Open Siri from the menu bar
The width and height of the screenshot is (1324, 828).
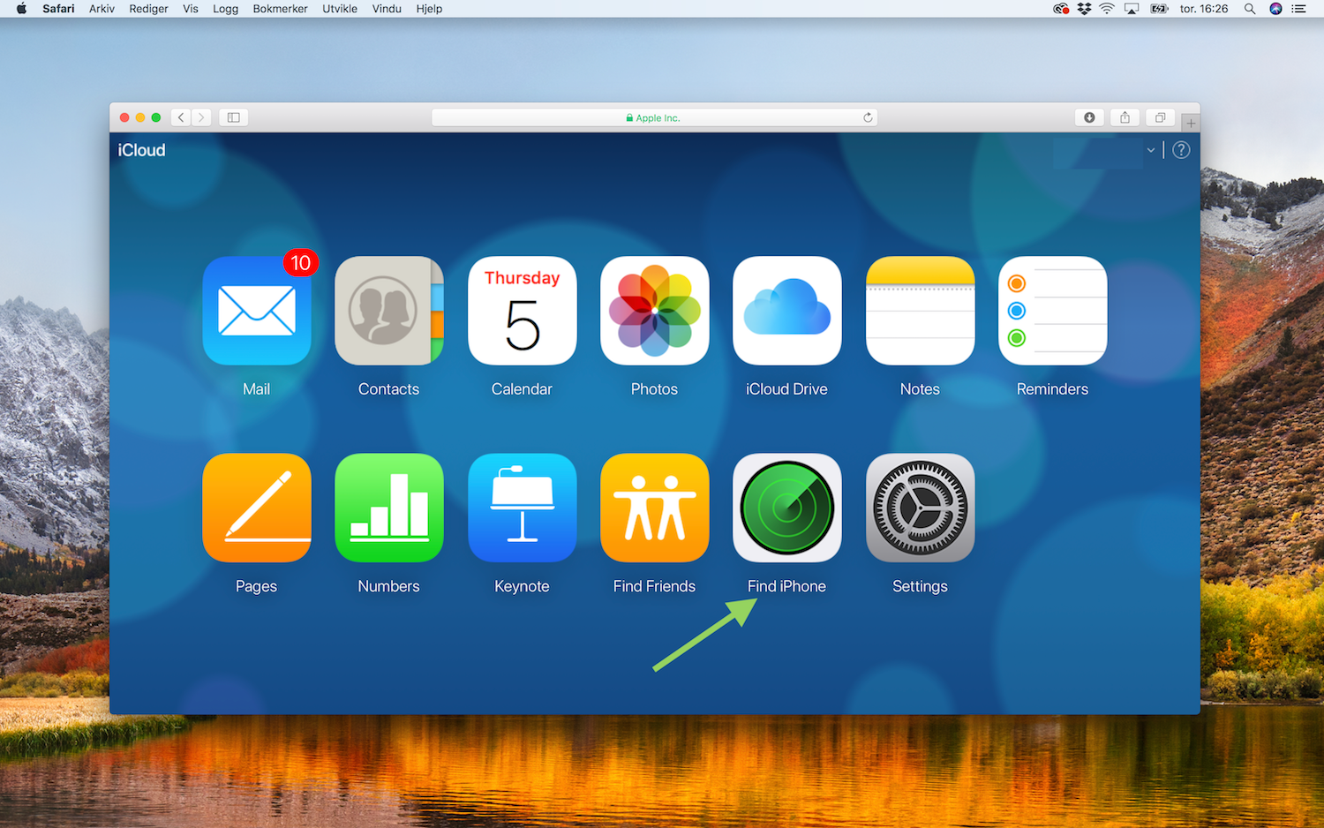coord(1275,9)
